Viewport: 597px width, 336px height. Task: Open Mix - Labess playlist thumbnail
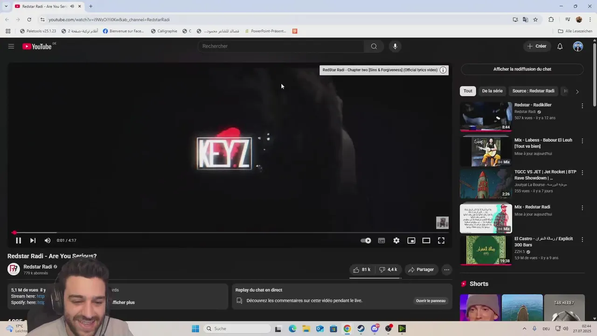(486, 152)
